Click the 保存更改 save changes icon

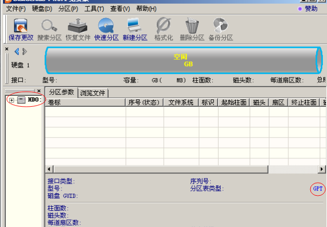[21, 29]
